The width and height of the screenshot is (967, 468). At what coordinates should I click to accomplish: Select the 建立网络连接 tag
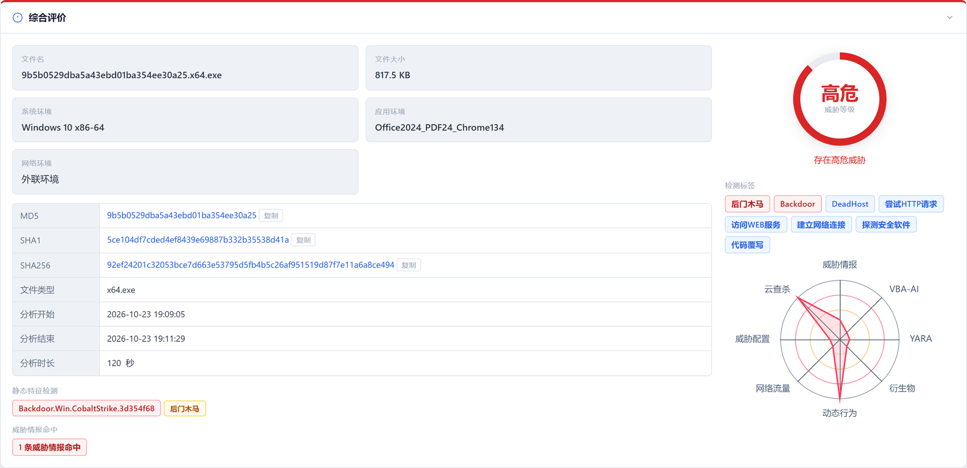[x=821, y=225]
